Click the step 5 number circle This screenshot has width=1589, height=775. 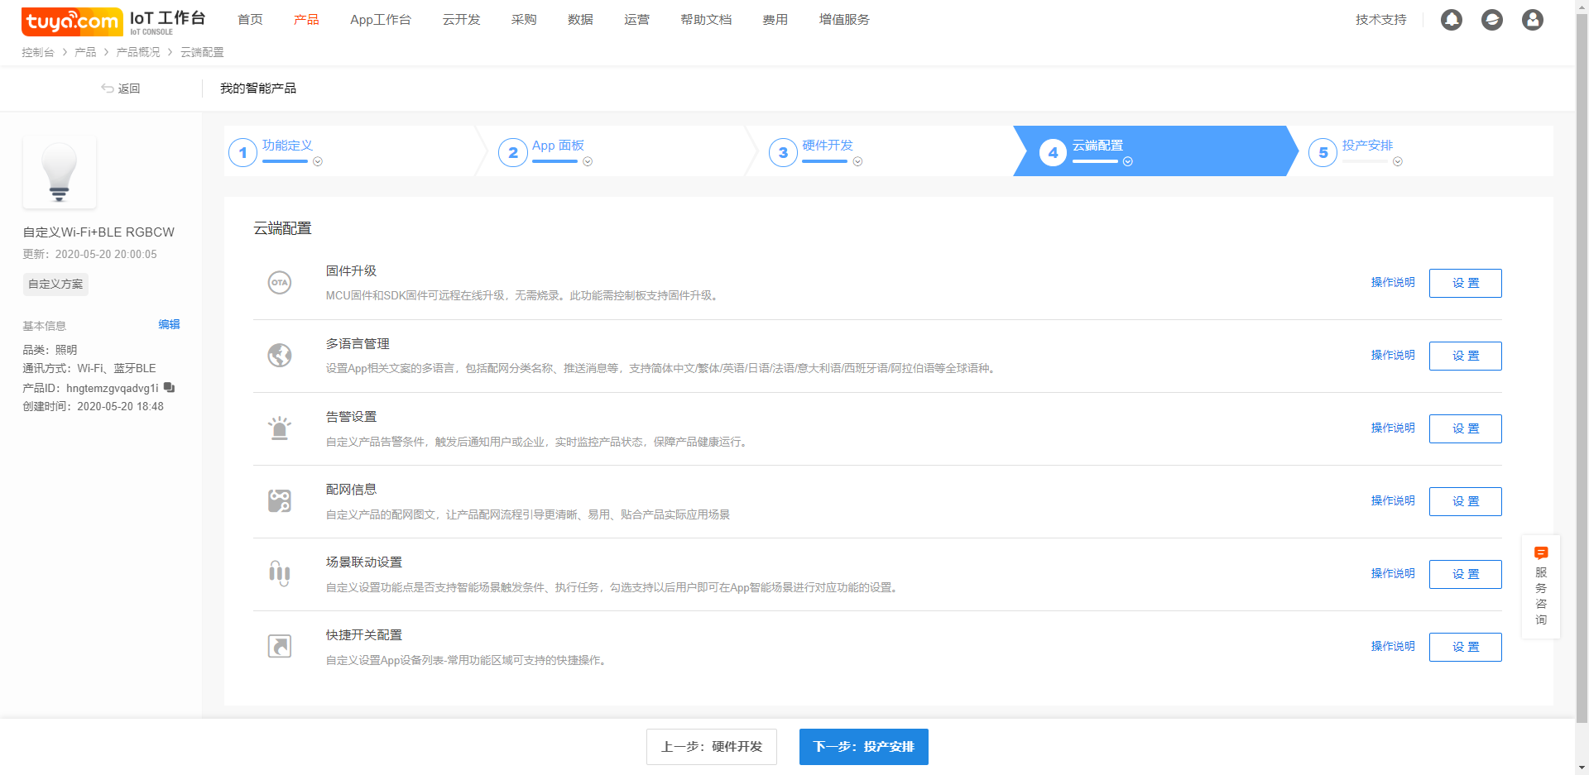(x=1323, y=152)
